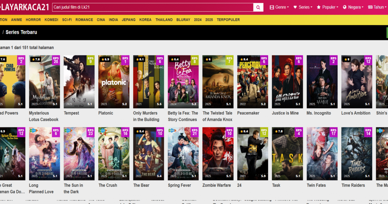Click the globe icon beside Negara
This screenshot has height=204, width=388.
coord(345,7)
